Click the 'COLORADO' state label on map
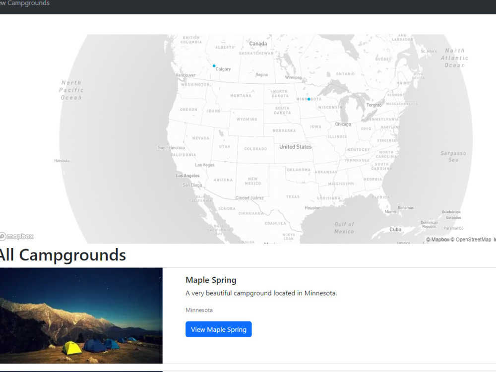The image size is (496, 372). [x=255, y=149]
